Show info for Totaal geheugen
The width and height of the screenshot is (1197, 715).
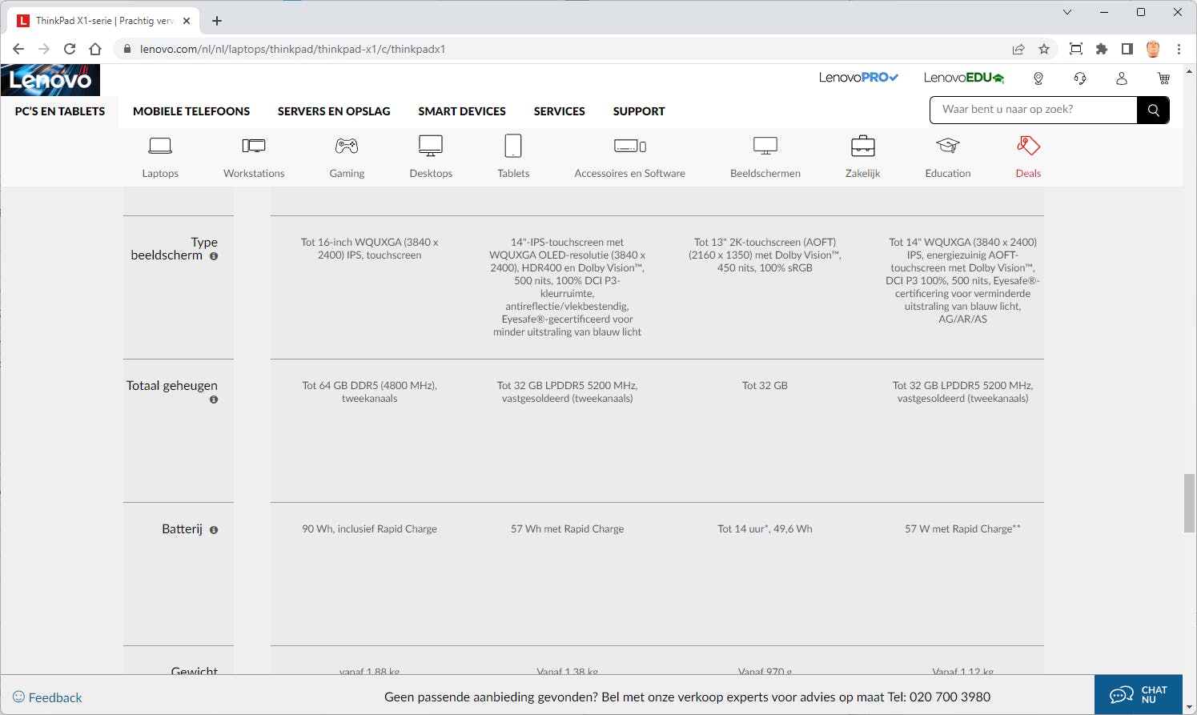click(x=214, y=400)
